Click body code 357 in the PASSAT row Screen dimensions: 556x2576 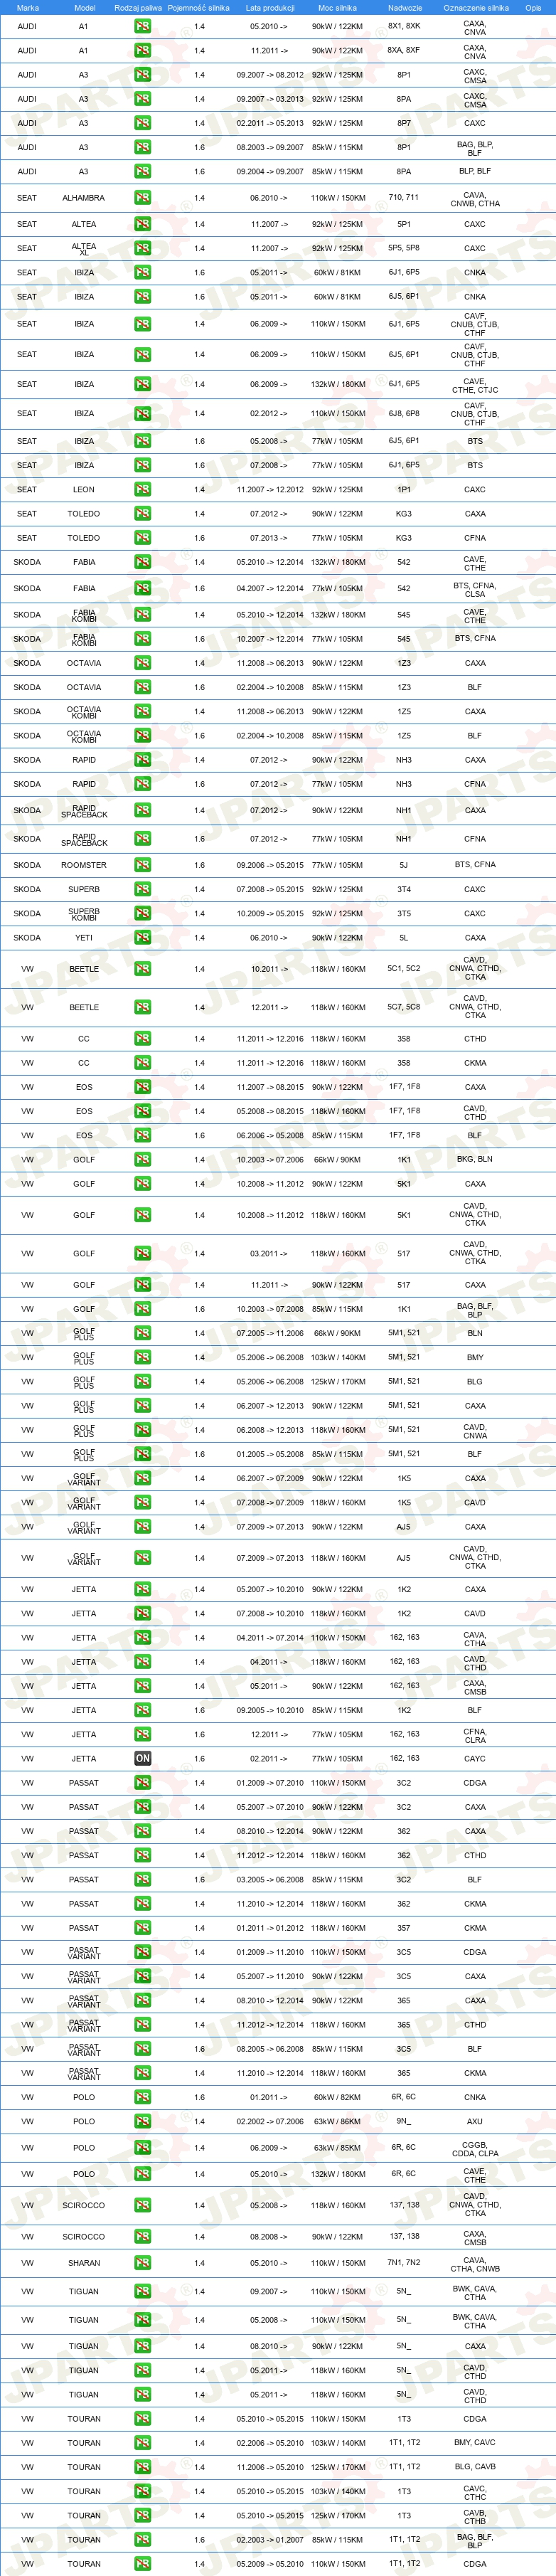click(404, 1928)
